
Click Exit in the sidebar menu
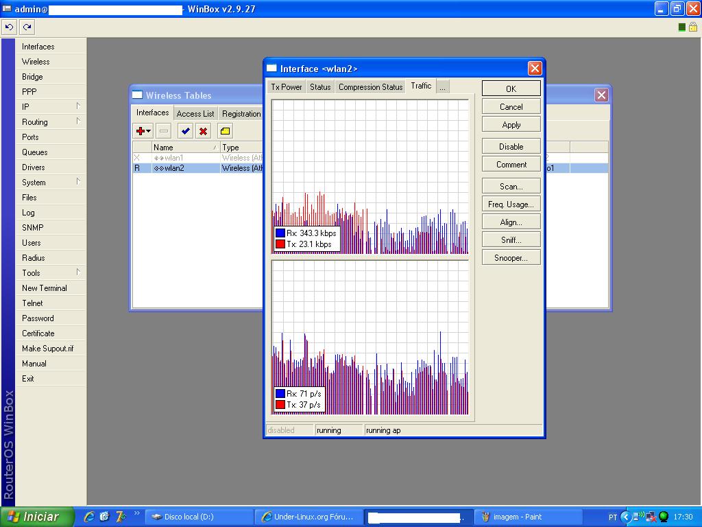[x=51, y=379]
